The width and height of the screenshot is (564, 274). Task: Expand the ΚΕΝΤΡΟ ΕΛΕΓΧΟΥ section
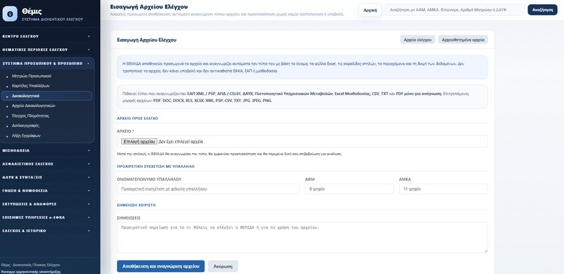point(47,36)
